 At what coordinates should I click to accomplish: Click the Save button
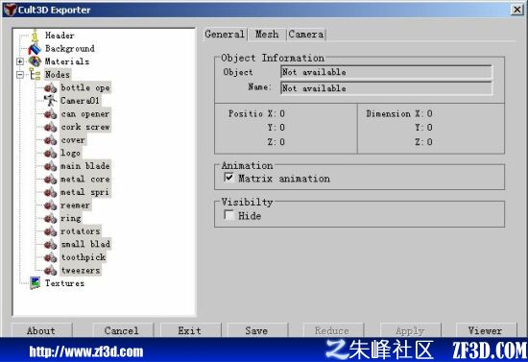[257, 330]
